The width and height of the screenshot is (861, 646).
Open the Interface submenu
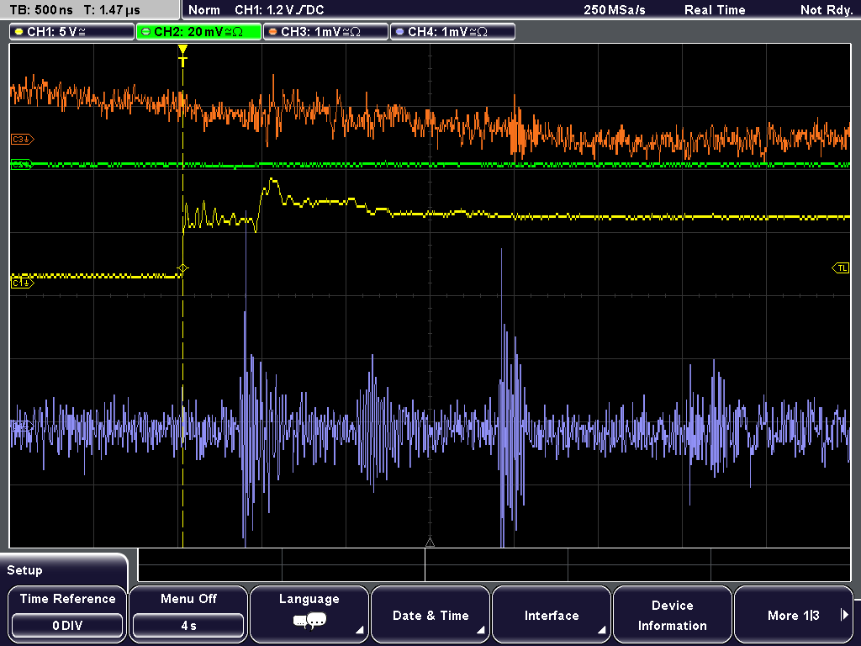tap(552, 614)
